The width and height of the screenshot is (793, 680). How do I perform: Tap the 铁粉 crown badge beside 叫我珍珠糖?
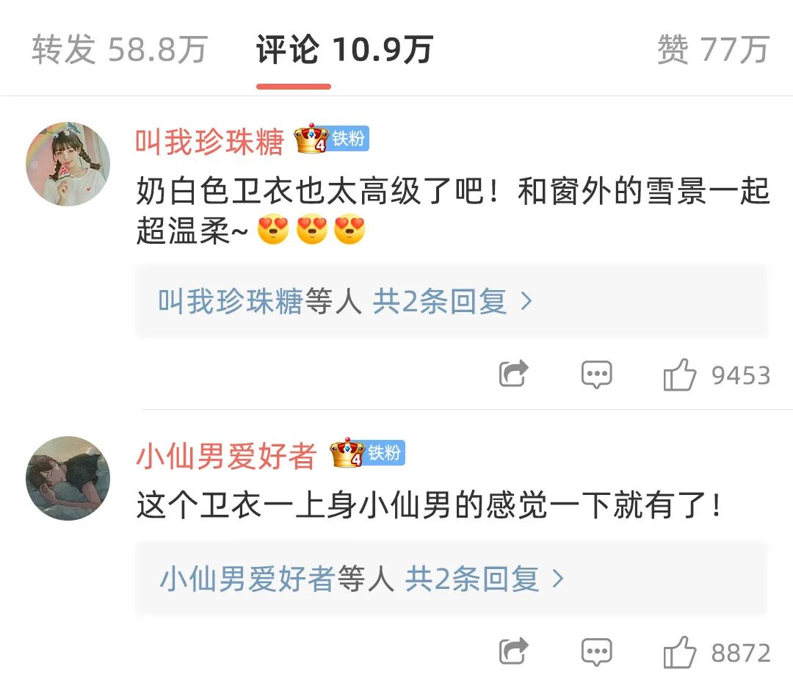[332, 139]
